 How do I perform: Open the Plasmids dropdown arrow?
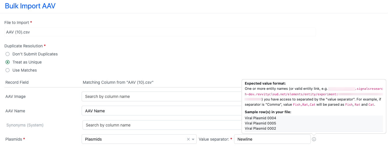click(193, 139)
